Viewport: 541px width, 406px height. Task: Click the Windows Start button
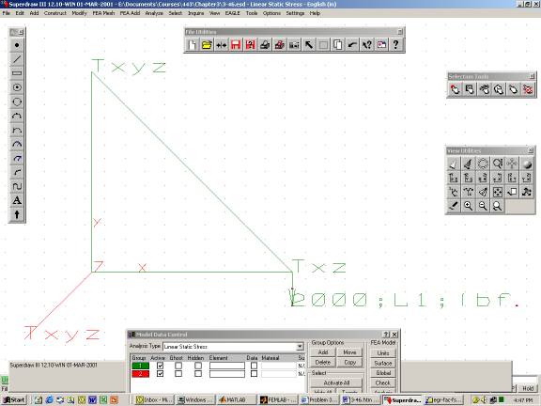(x=14, y=399)
